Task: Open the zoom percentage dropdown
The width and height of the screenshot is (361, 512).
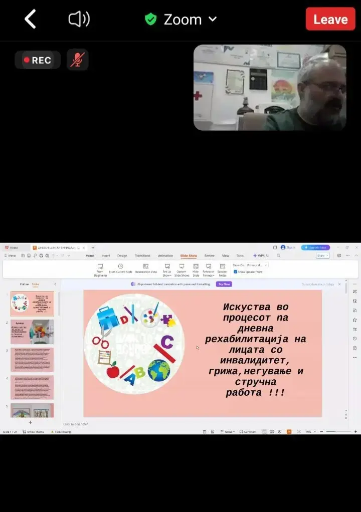Action: (x=311, y=432)
